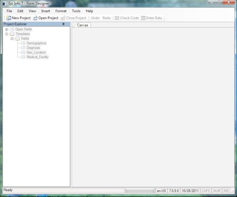Select the Diagnosis template item
Viewport: 237px width, 197px height.
point(33,48)
